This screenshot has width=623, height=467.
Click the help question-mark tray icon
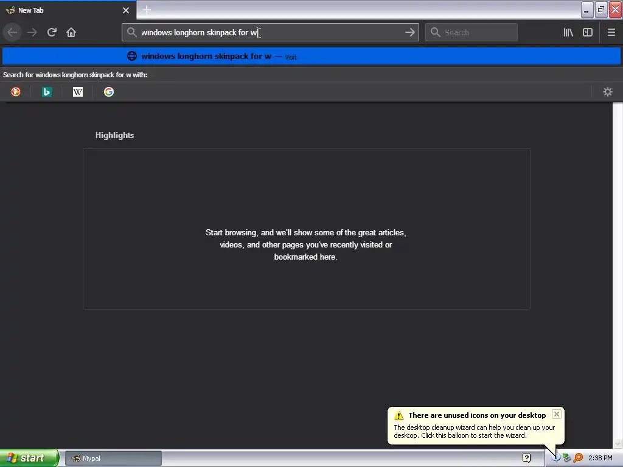pyautogui.click(x=526, y=458)
